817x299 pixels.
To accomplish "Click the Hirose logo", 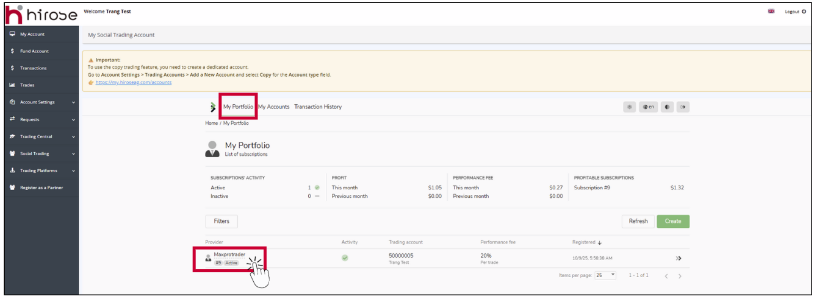I will pyautogui.click(x=41, y=14).
